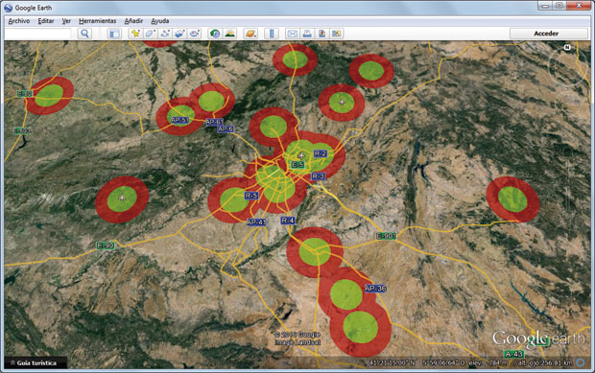
Task: Toggle historical imagery clock icon
Action: pos(215,34)
